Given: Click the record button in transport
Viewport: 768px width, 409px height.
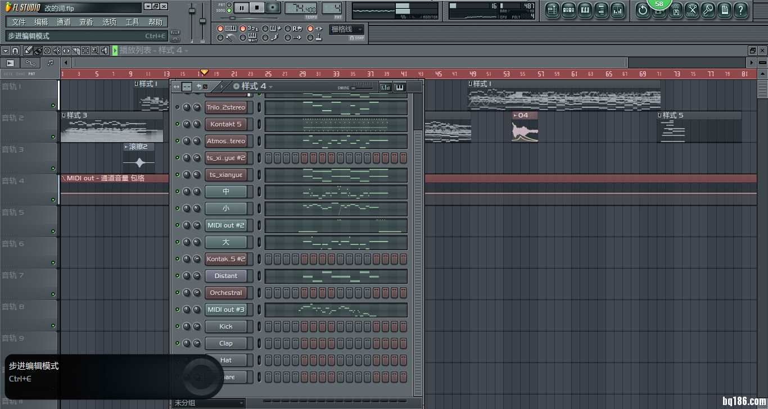Looking at the screenshot, I should coord(273,8).
